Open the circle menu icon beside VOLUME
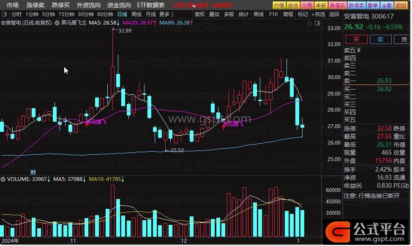 coord(3,179)
